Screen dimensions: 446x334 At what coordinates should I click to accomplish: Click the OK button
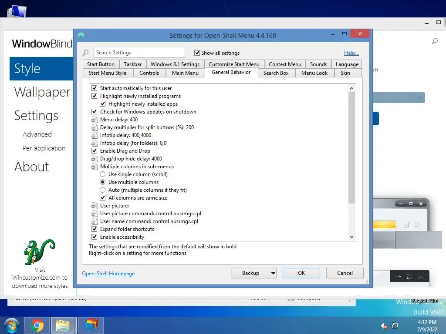tap(301, 273)
